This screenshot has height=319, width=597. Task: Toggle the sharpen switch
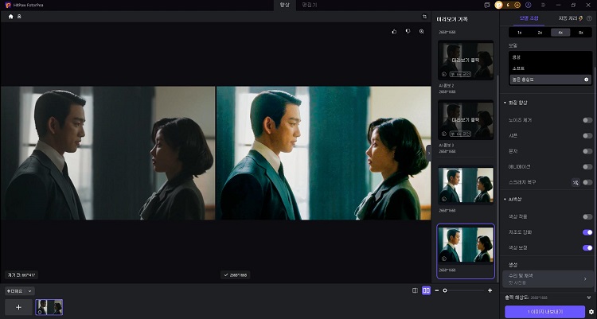(x=587, y=136)
